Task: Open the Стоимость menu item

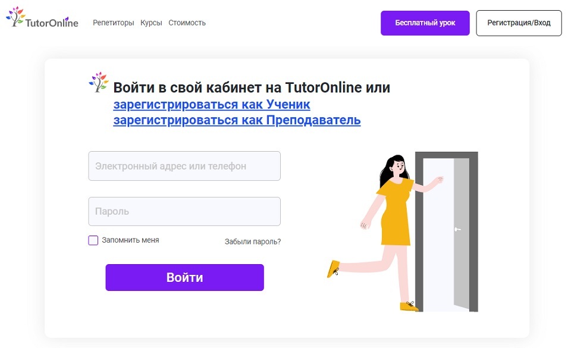Action: click(187, 23)
